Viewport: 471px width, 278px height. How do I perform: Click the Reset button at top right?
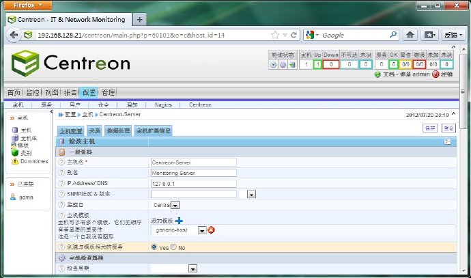coord(448,128)
